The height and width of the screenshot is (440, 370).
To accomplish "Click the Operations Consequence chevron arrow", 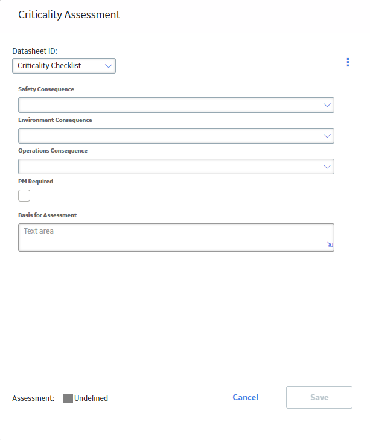I will tap(327, 167).
